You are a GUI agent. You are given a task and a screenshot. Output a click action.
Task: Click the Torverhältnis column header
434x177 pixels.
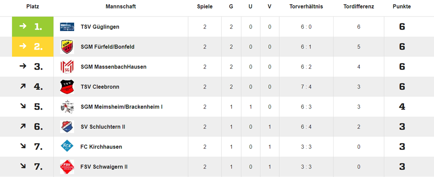[x=306, y=7]
